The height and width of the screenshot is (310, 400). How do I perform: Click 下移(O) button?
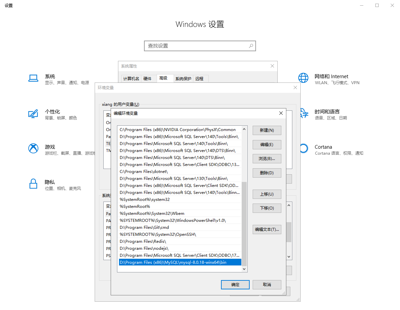point(267,208)
